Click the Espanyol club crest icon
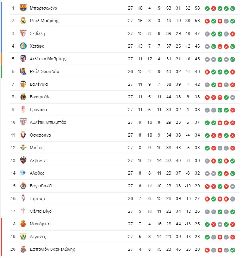The width and height of the screenshot is (241, 258). 23,249
